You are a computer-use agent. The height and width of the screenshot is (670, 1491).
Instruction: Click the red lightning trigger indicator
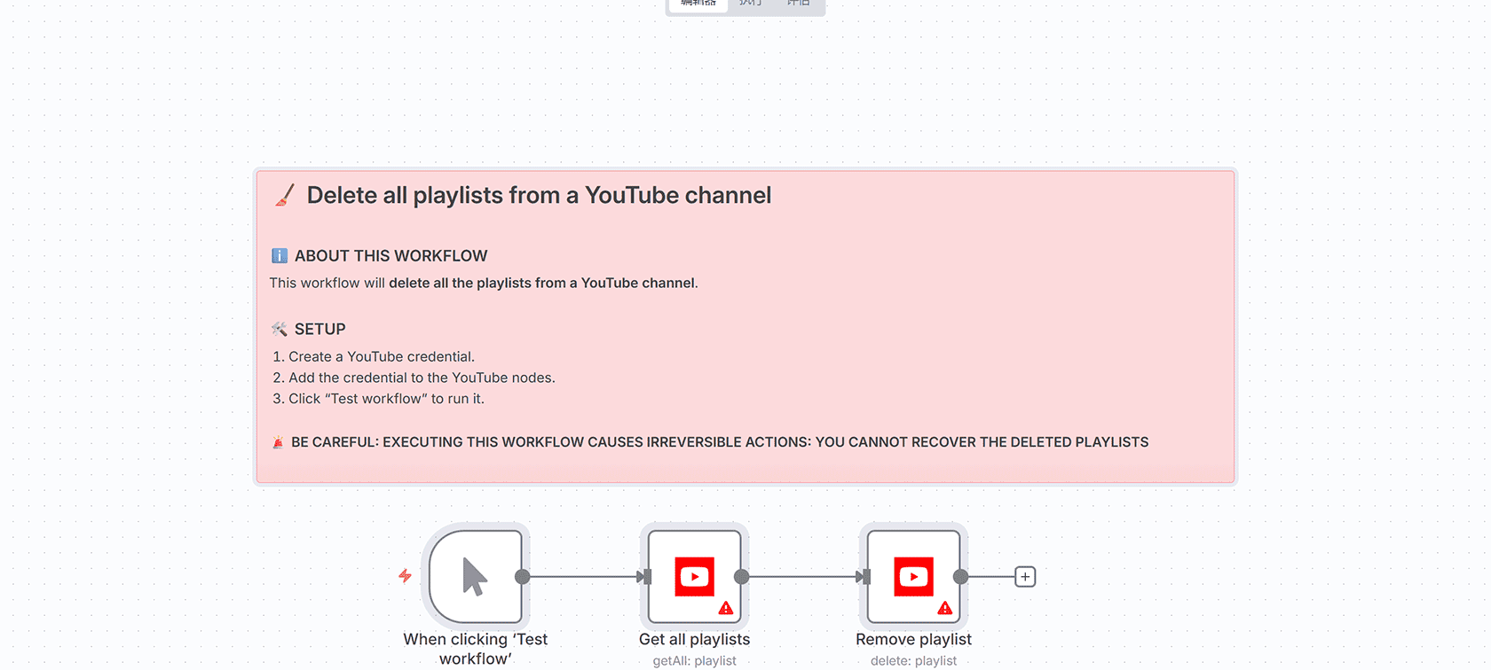click(x=405, y=576)
